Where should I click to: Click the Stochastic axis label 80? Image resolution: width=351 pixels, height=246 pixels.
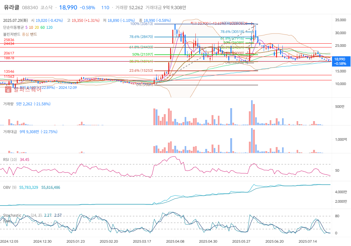(x=337, y=216)
